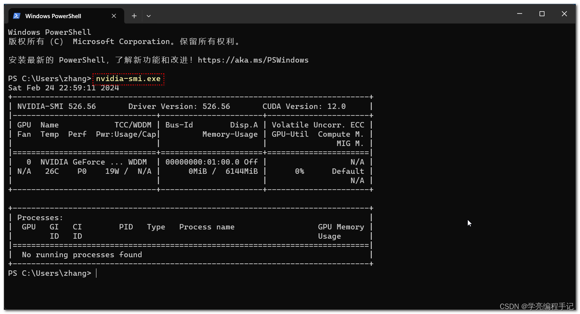Click the 'GPU Memory' column header

coord(341,227)
